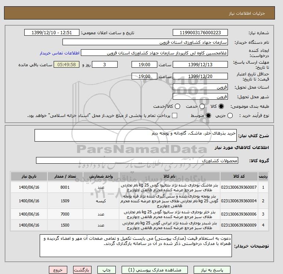Viewport: 283px width, 274px height.
Task: Click the remaining days field showing 3
Action: click(x=105, y=64)
